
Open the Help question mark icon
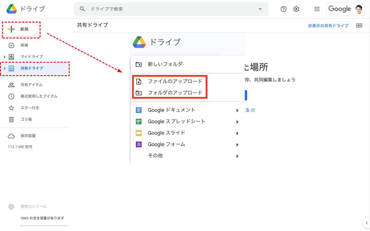(283, 9)
